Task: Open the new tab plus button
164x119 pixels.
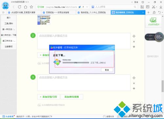Action: click(148, 12)
